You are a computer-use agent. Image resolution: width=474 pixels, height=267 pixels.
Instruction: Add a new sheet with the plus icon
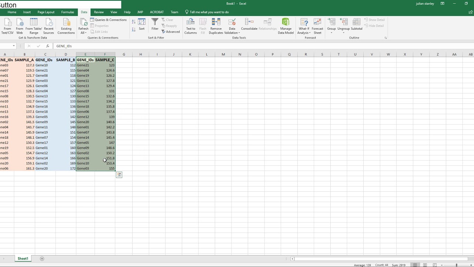click(x=42, y=258)
